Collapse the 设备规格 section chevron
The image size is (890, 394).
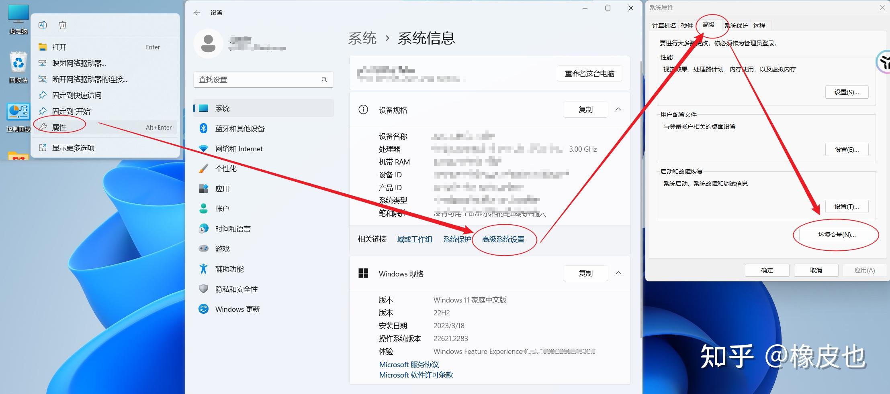point(618,110)
